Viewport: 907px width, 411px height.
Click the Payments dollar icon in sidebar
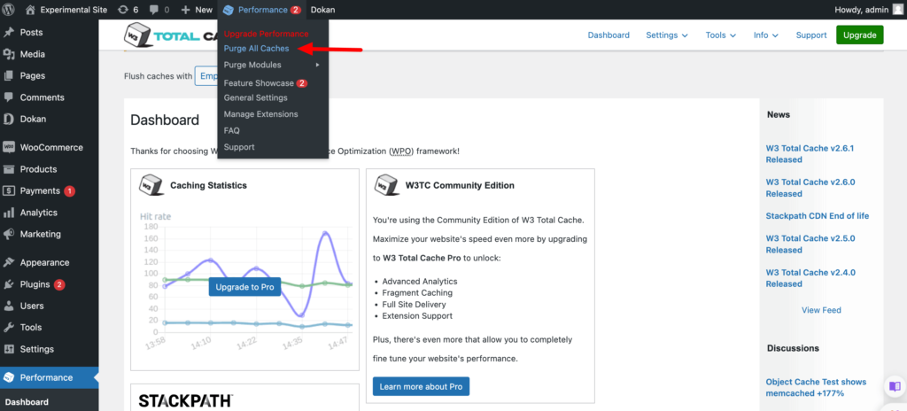pos(9,191)
